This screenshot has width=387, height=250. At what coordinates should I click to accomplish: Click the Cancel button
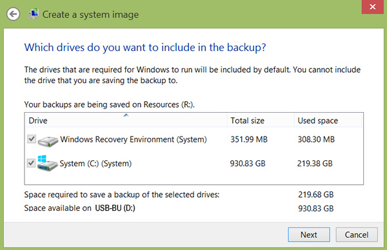357,235
